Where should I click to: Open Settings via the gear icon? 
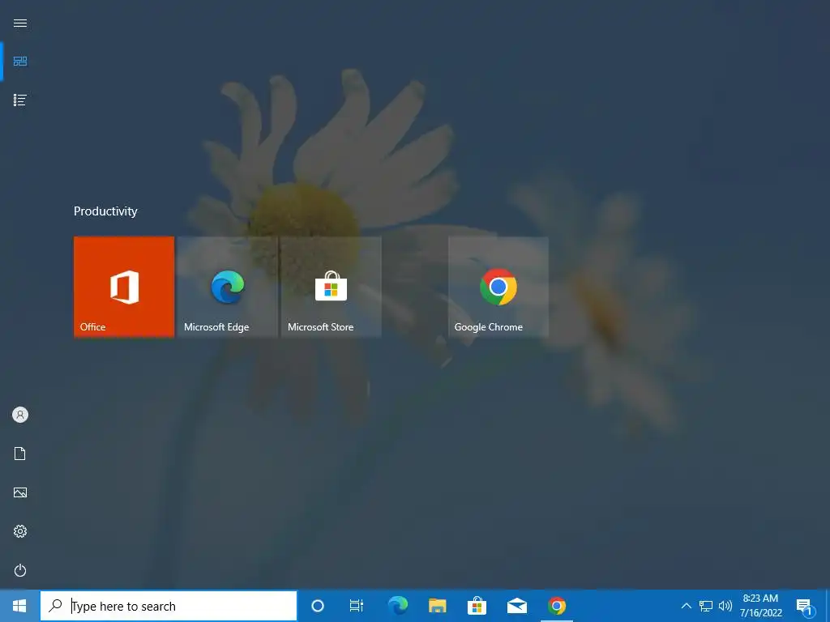tap(20, 531)
